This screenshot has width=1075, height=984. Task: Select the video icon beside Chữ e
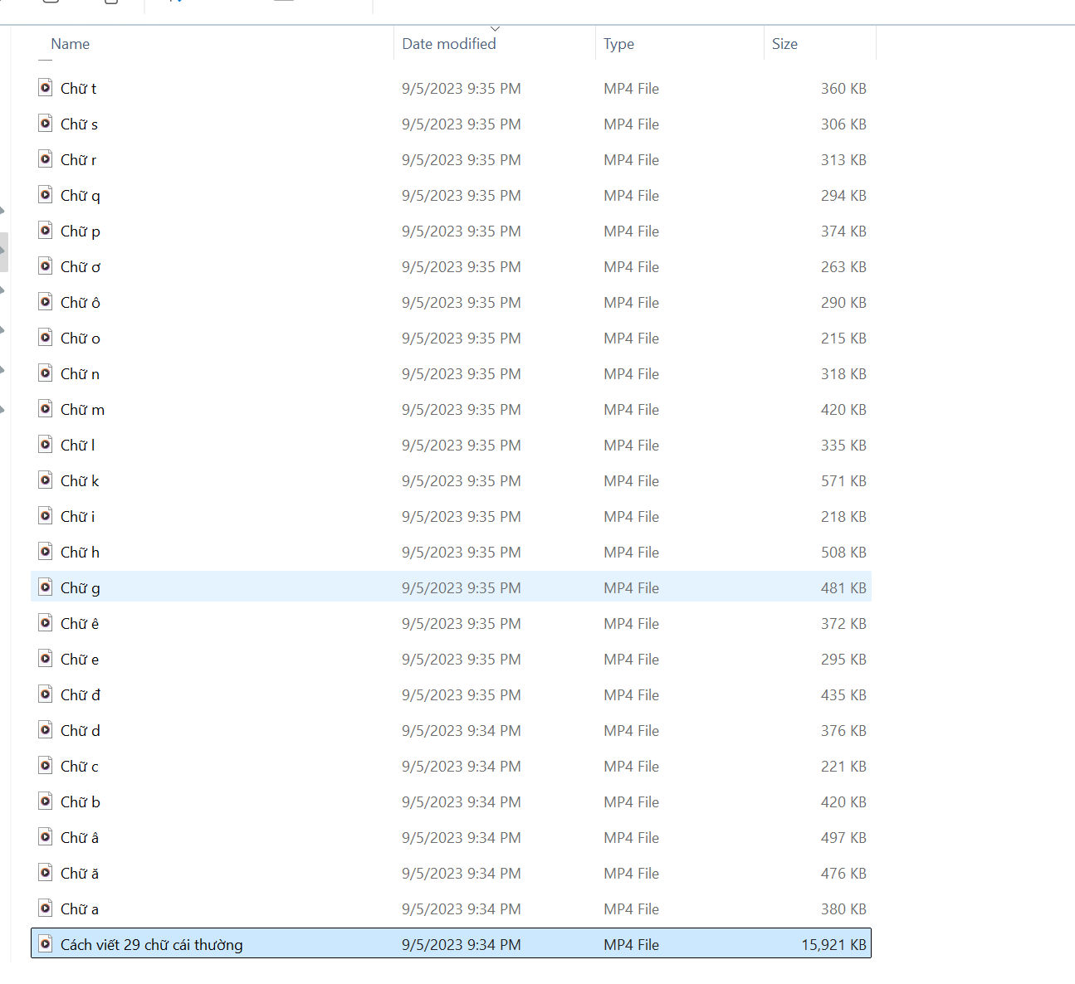click(x=46, y=658)
